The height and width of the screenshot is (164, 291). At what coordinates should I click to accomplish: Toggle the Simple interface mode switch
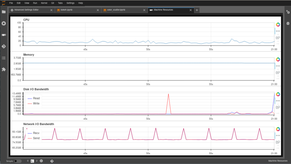tap(18, 161)
